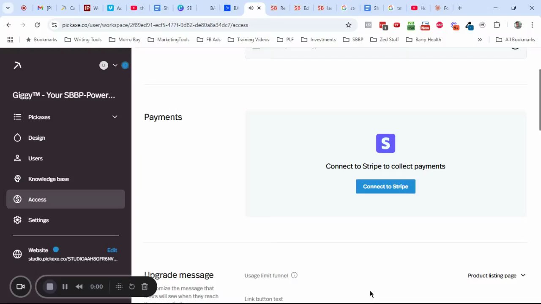Viewport: 541px width, 304px height.
Task: Click the Edit website link
Action: [x=112, y=250]
